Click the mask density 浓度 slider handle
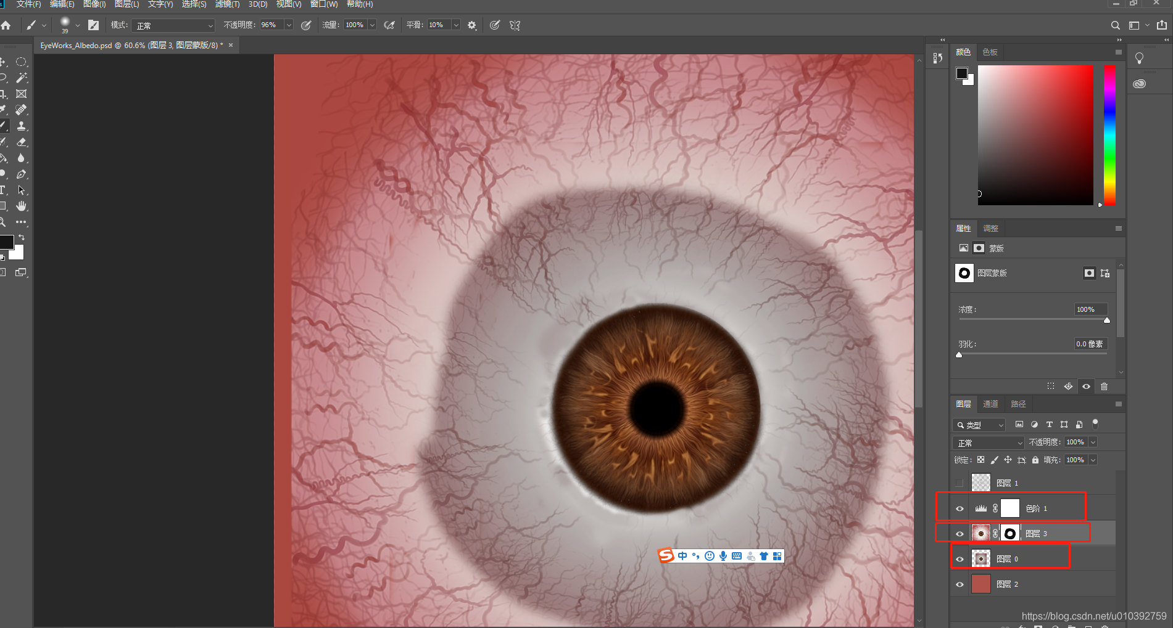 click(x=1107, y=320)
